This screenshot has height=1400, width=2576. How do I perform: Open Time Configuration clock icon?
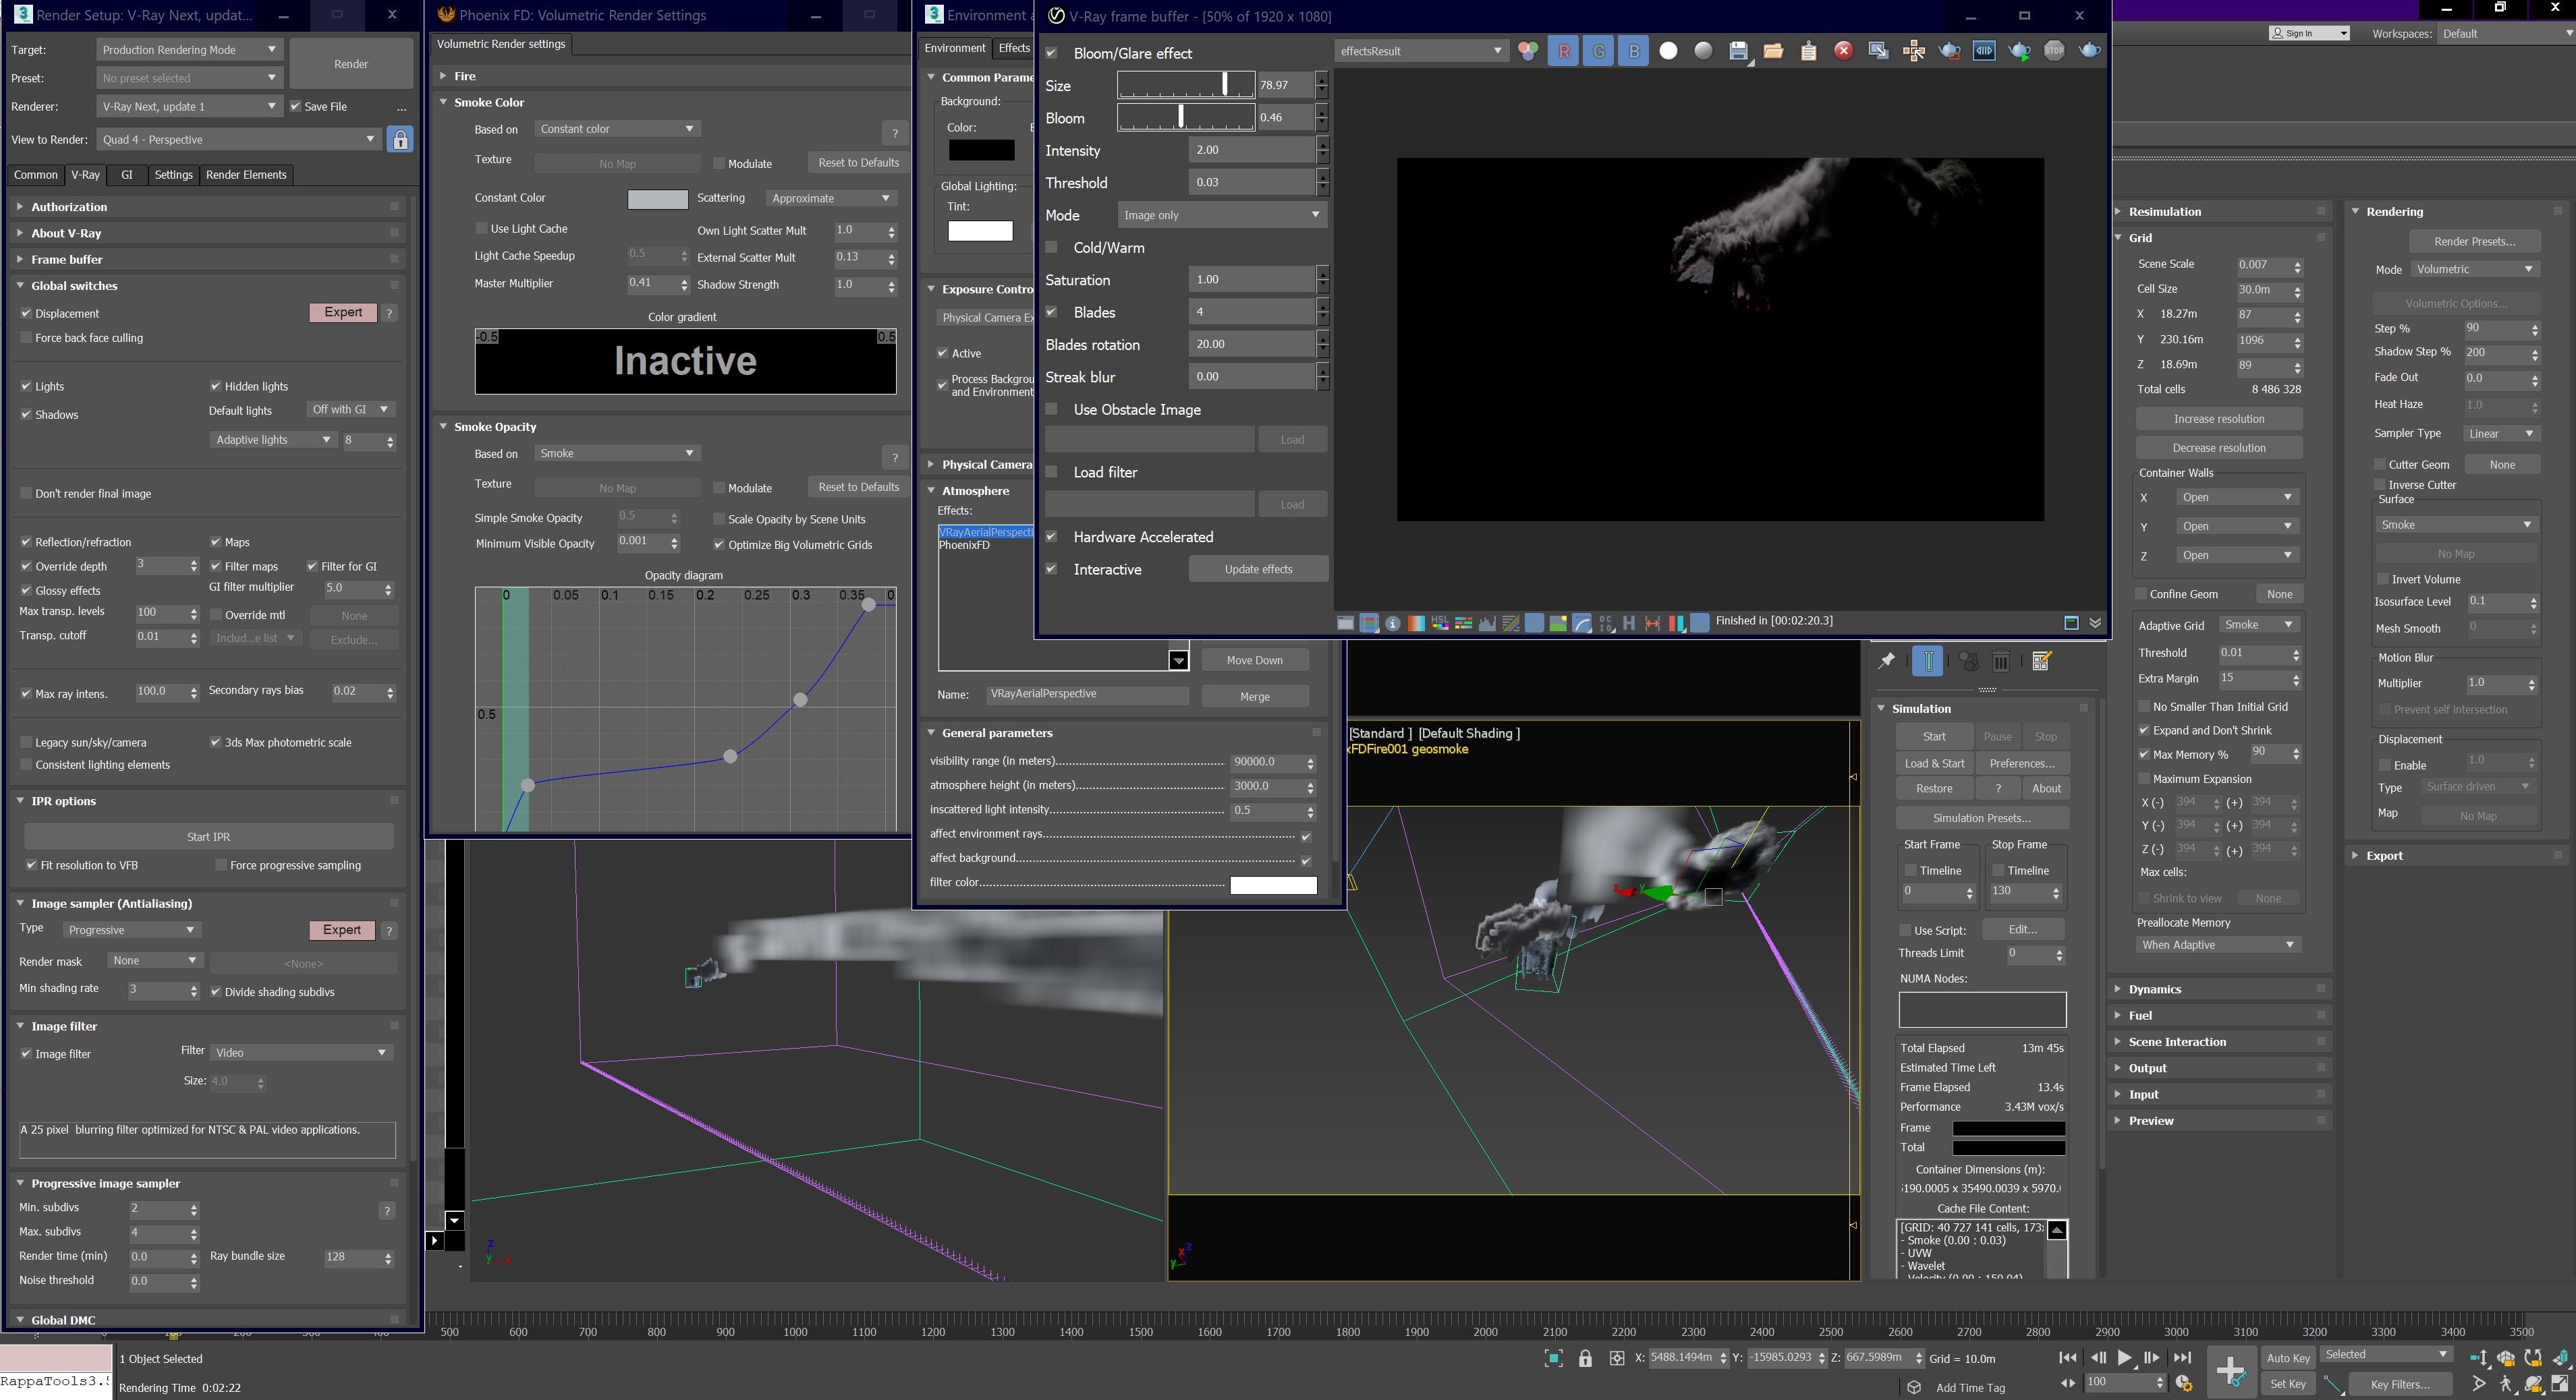(x=2185, y=1384)
